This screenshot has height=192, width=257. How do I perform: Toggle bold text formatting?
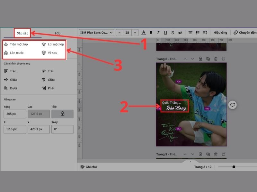pos(151,33)
